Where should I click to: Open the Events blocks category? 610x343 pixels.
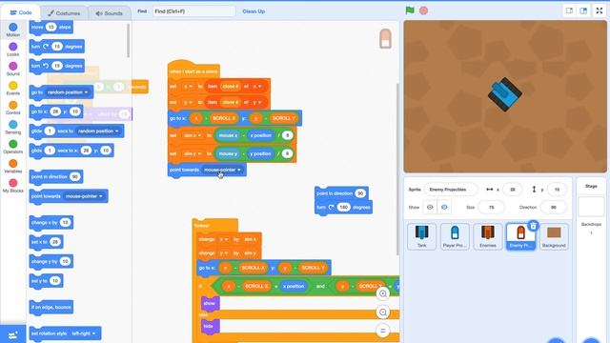pyautogui.click(x=12, y=89)
